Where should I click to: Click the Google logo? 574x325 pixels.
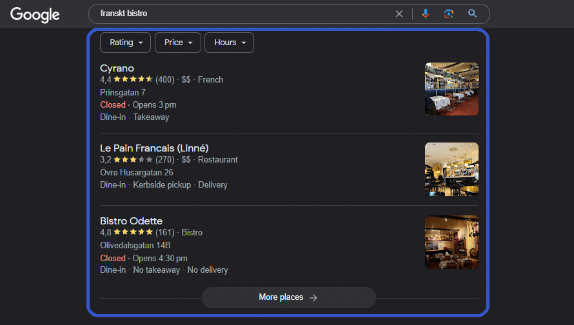(35, 14)
